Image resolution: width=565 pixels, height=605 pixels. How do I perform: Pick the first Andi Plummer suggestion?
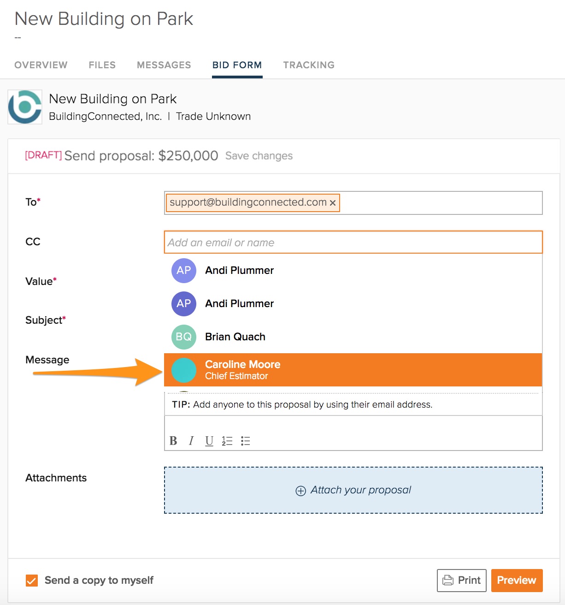[x=239, y=271]
